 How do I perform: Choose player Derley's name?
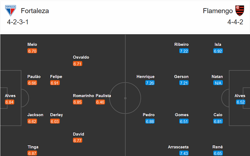point(56,115)
